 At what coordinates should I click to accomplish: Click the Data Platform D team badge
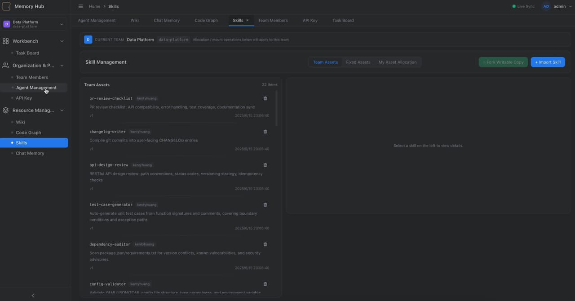[x=7, y=24]
